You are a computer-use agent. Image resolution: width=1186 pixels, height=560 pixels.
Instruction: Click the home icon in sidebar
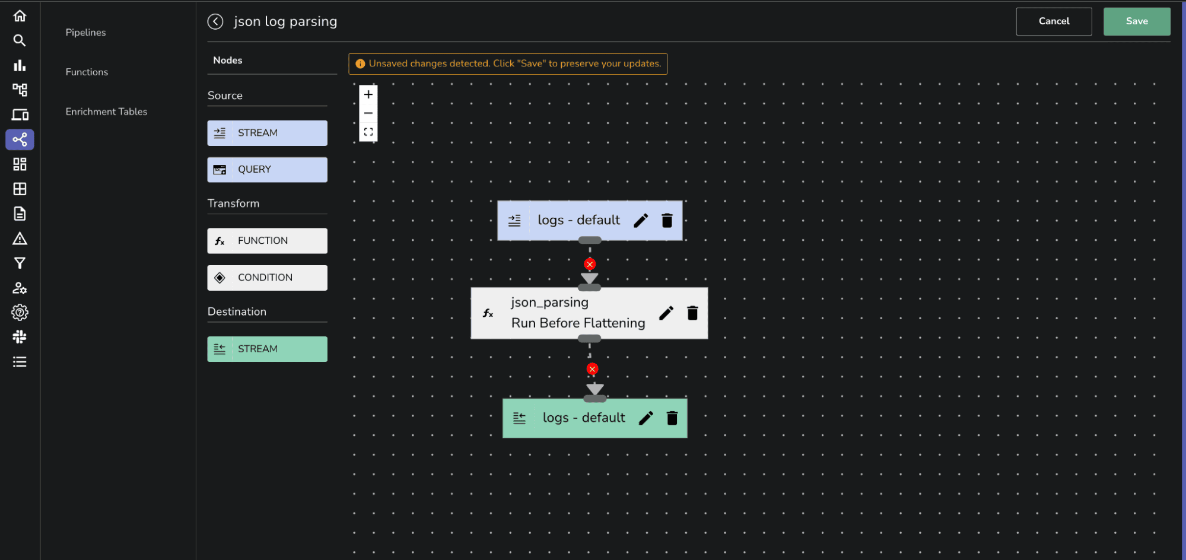pos(20,15)
